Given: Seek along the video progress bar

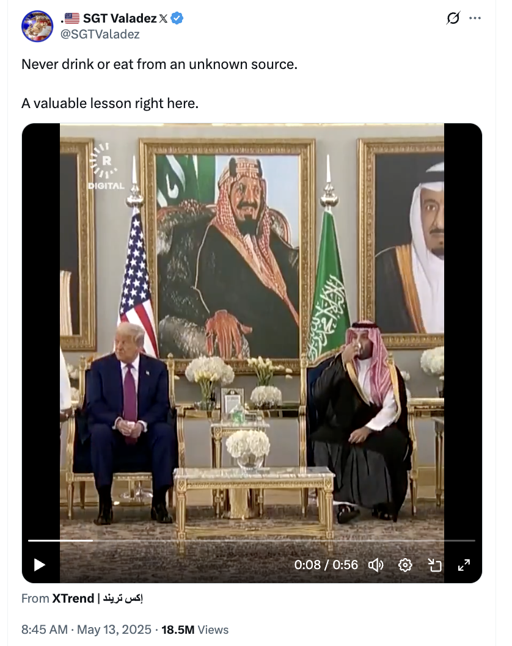Looking at the screenshot, I should tap(252, 540).
